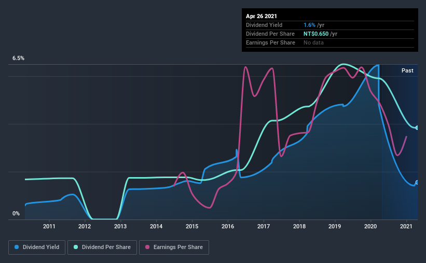
Task: Click the 1.6% dividend yield value in tooltip
Action: [309, 25]
